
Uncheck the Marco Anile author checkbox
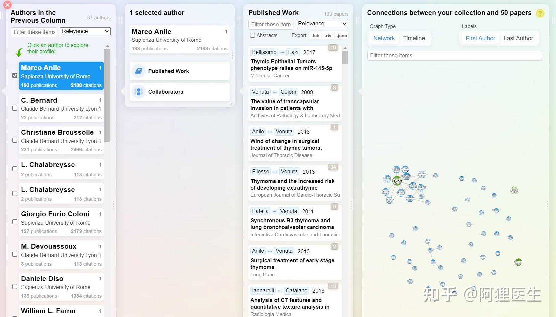15,76
